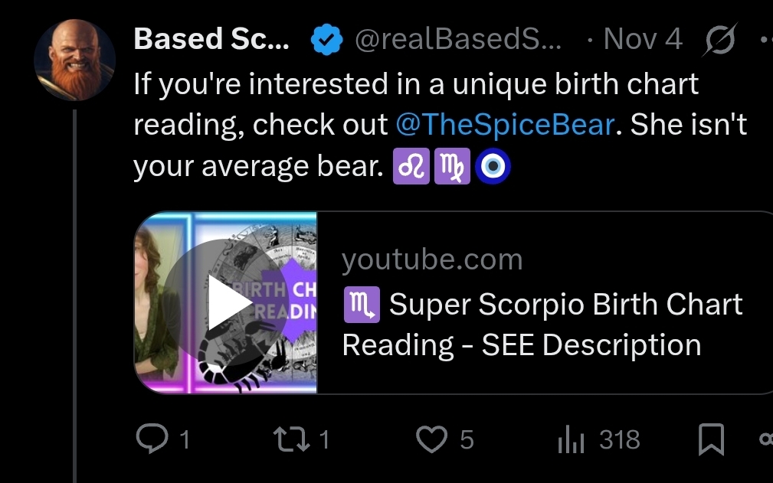Image resolution: width=773 pixels, height=483 pixels.
Task: Toggle the bookmark icon
Action: coord(711,439)
